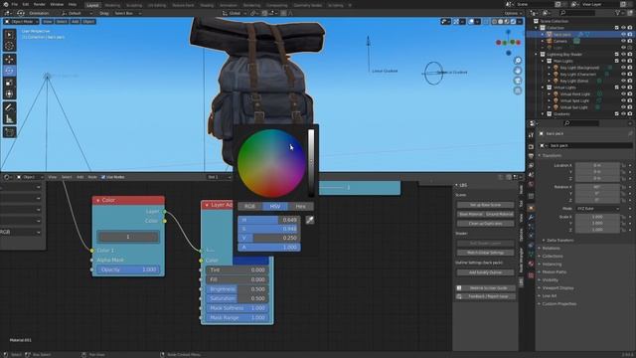
Task: Click the color wheel in the picker
Action: pyautogui.click(x=271, y=163)
